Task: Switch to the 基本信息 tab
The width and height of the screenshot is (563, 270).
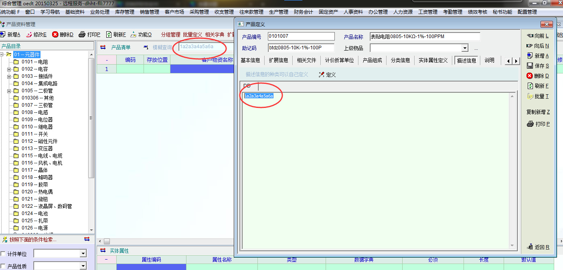Action: [250, 61]
